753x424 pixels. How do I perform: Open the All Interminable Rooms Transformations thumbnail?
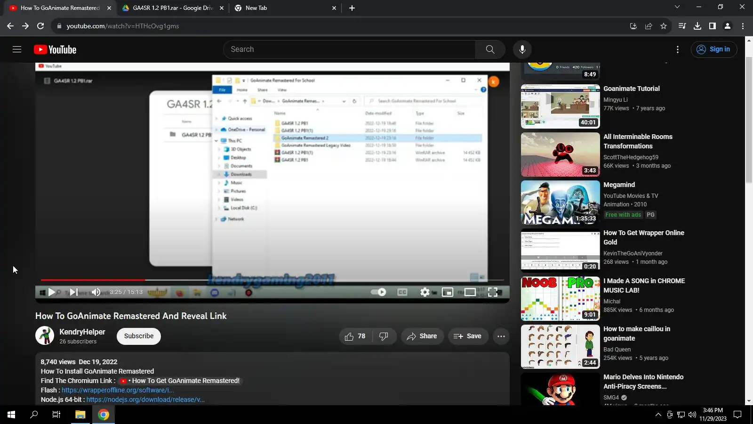(x=561, y=155)
